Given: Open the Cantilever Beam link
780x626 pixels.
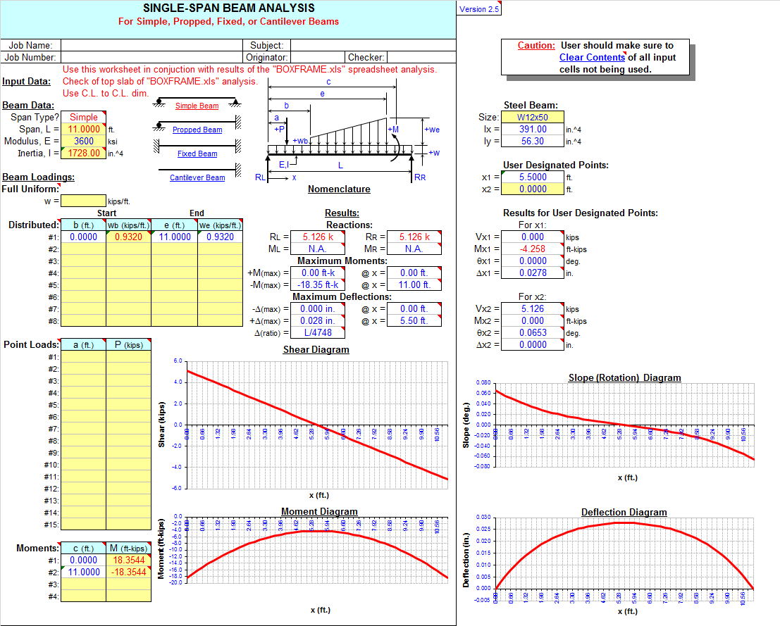Looking at the screenshot, I should (x=197, y=177).
